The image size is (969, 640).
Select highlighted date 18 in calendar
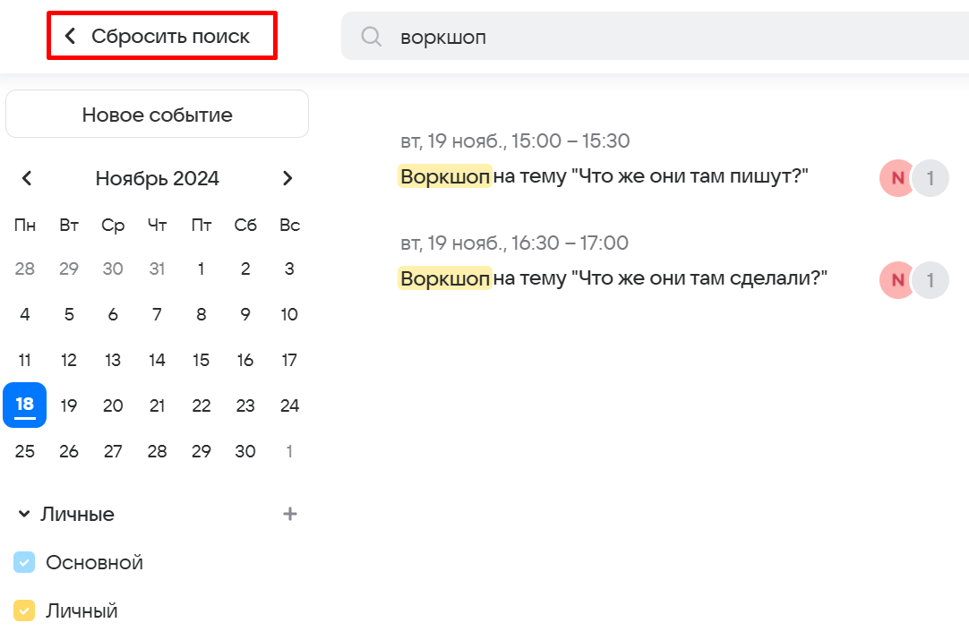click(25, 405)
